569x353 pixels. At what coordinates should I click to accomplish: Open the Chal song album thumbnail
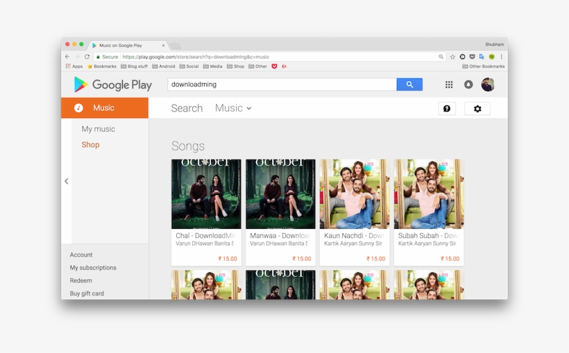pos(206,194)
